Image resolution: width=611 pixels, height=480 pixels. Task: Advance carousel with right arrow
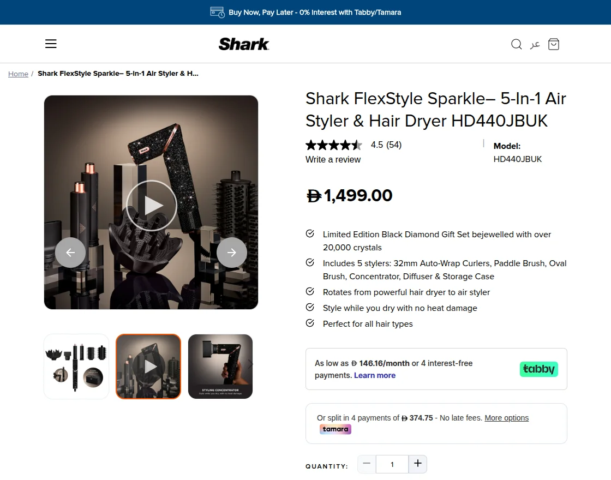(231, 252)
